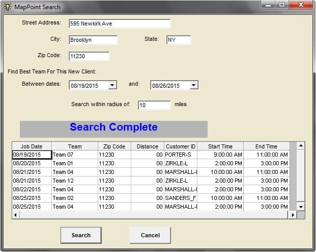
Task: Maximize the MapPoint Search window
Action: (x=282, y=5)
